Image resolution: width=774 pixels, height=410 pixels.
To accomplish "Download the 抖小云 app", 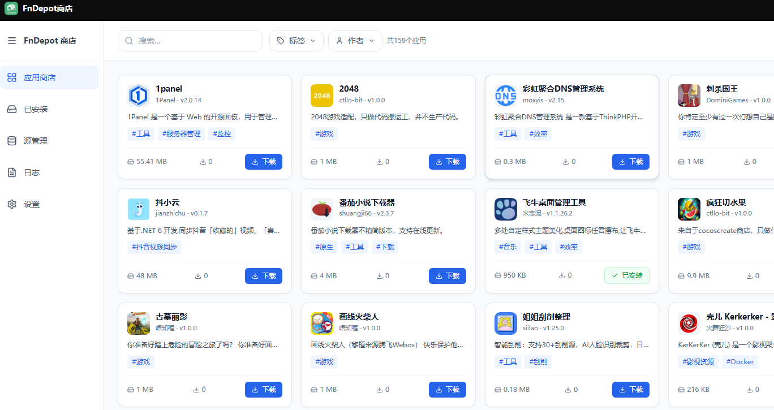I will 264,276.
